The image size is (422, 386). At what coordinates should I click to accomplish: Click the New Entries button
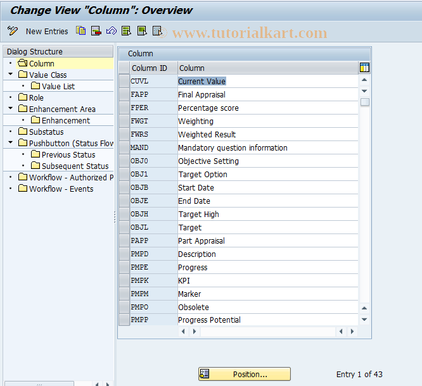coord(47,32)
